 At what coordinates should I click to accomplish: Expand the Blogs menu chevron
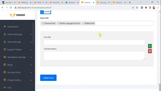coord(31,65)
